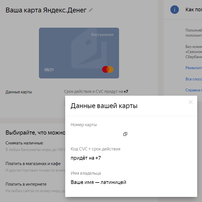Close the 'Данные вашей карты' popup
This screenshot has height=202, width=202.
(191, 102)
